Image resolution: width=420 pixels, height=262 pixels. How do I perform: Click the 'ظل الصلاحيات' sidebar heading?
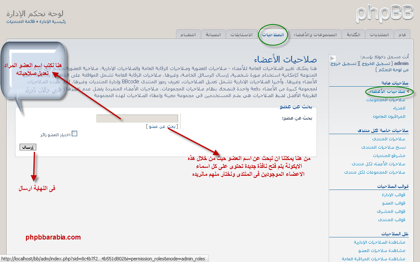click(395, 234)
